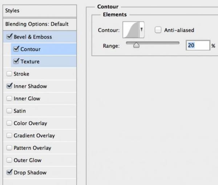
Task: Enable the Stroke style checkbox
Action: click(9, 74)
